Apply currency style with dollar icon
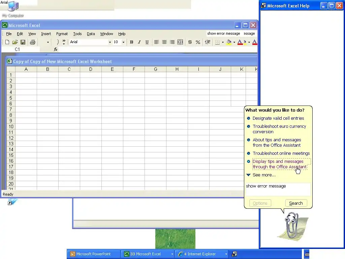 (190, 42)
